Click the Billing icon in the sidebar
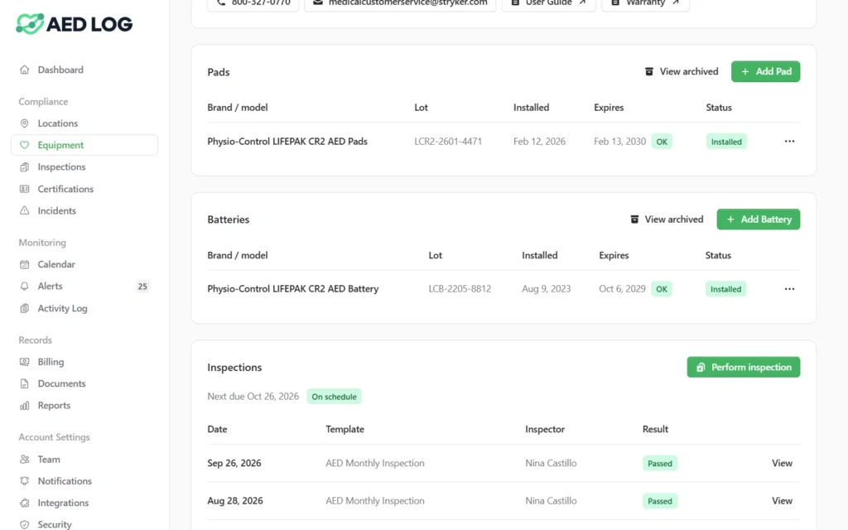 pyautogui.click(x=24, y=362)
